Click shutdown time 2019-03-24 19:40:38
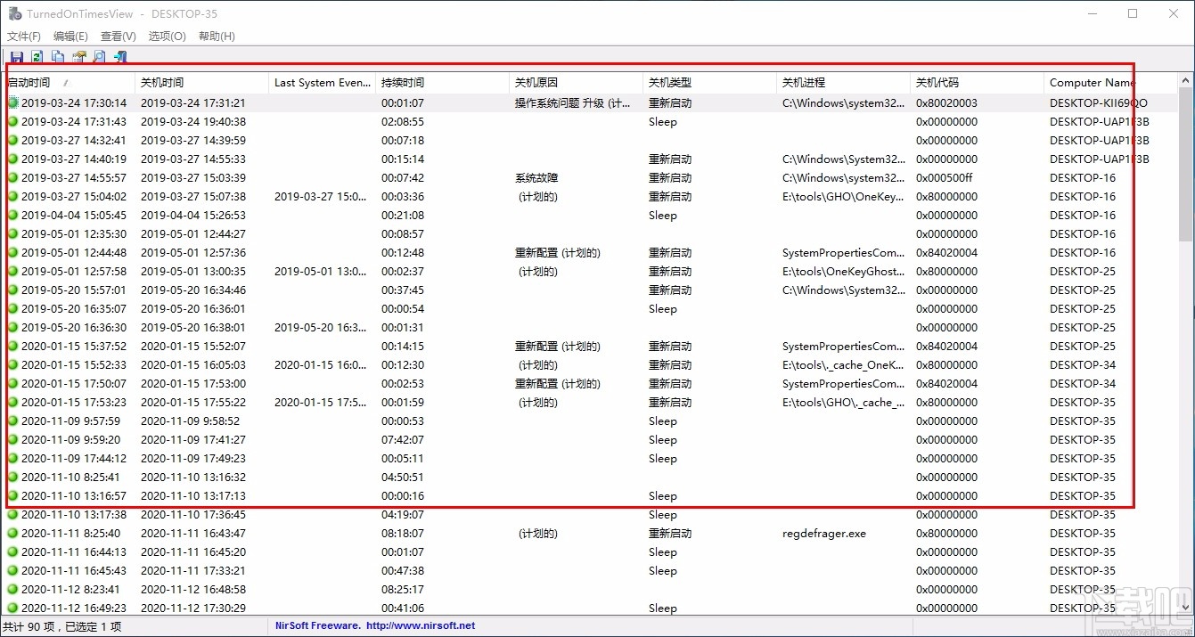1195x637 pixels. (x=193, y=122)
